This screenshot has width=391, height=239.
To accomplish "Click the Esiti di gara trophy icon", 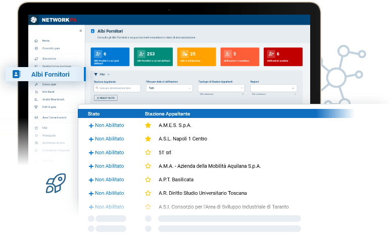I will point(36,107).
